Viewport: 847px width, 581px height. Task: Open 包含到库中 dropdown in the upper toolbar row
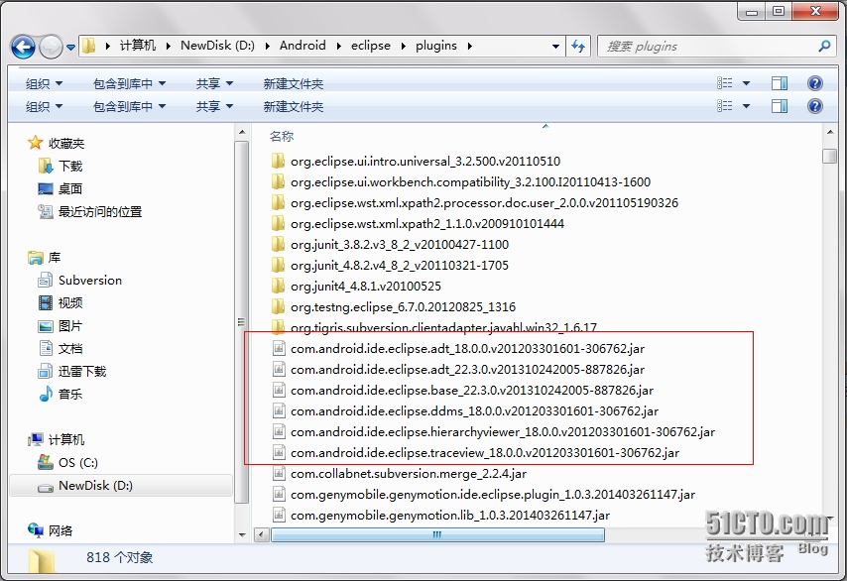(129, 83)
